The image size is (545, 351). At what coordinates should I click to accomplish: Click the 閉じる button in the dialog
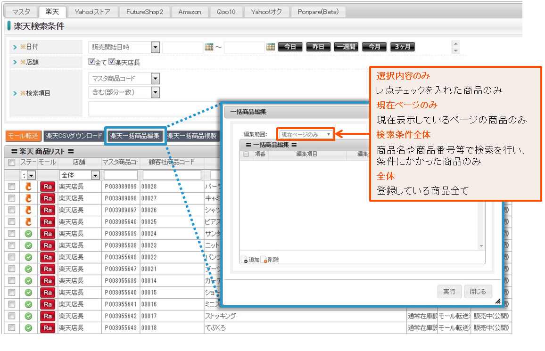478,292
